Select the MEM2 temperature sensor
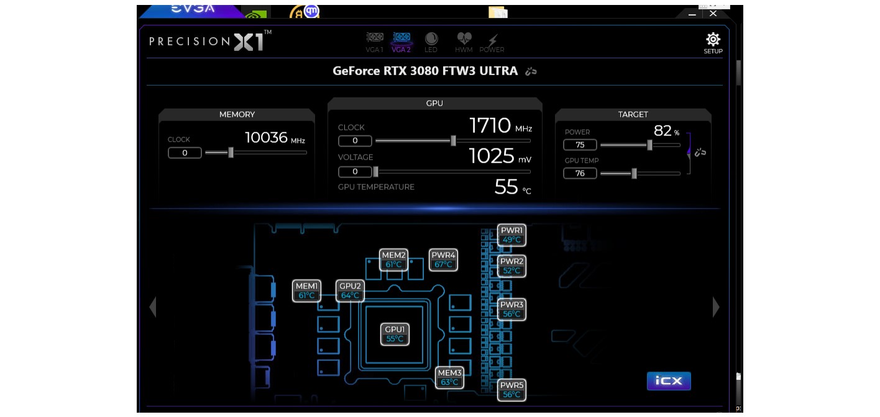 [x=393, y=259]
